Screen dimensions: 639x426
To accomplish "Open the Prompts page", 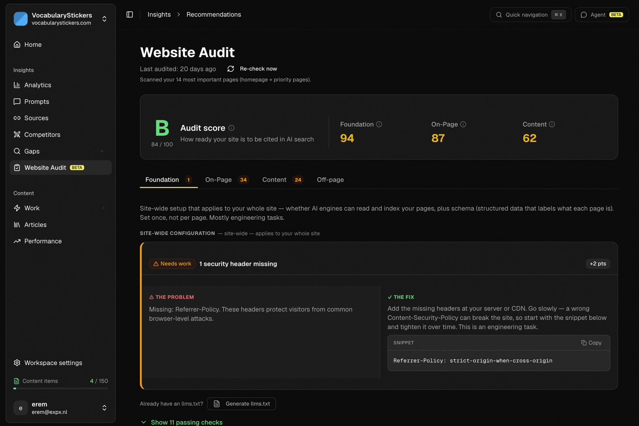I will click(x=61, y=102).
